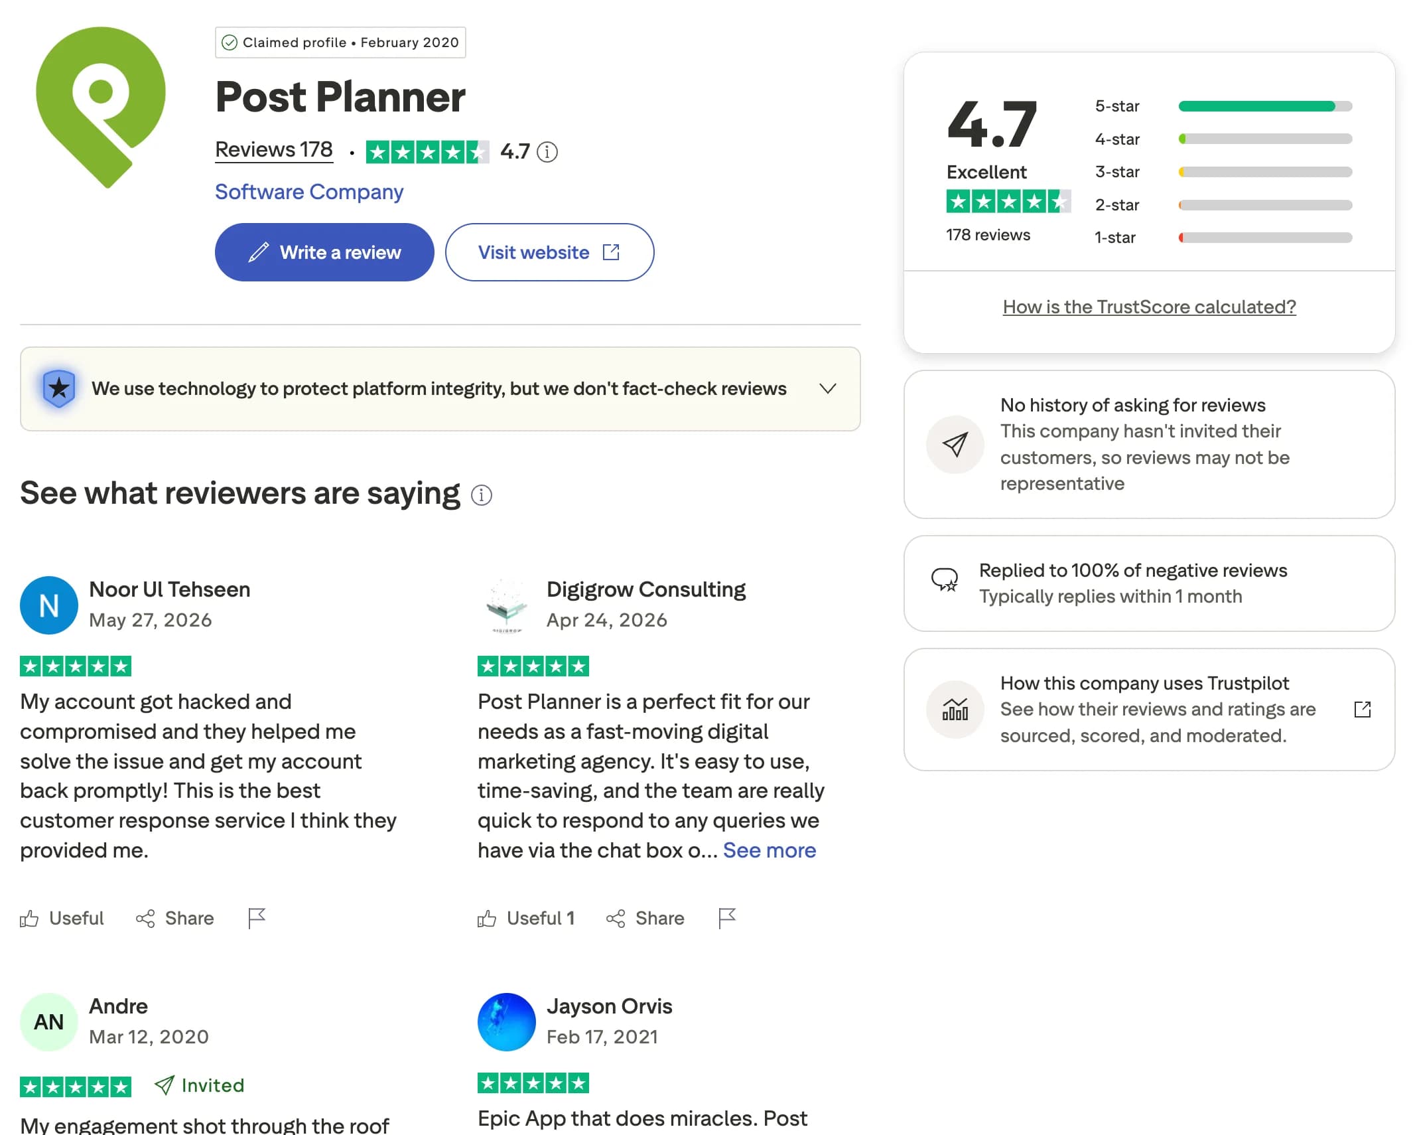This screenshot has width=1413, height=1135.
Task: Click Jayson Orvis's five-star rating
Action: [x=533, y=1083]
